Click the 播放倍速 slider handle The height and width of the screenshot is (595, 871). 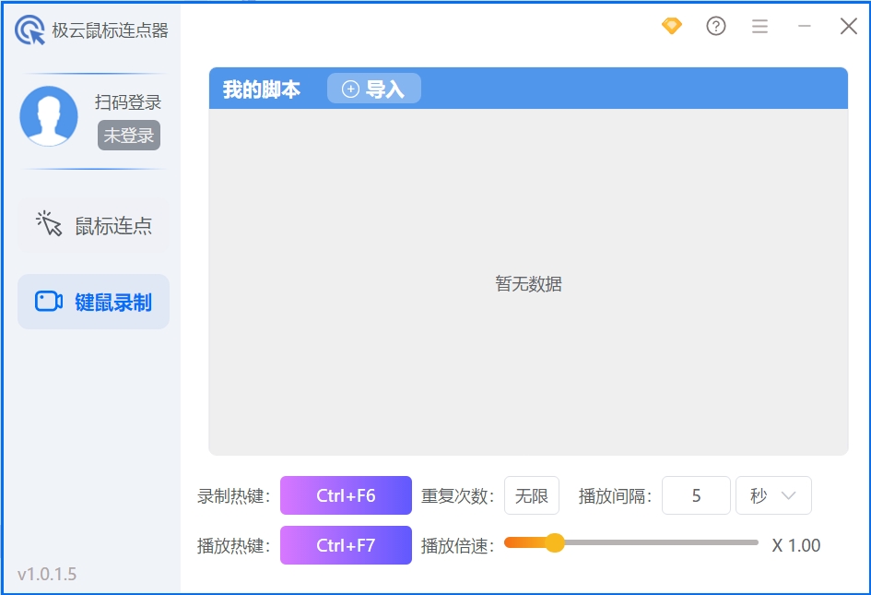[x=554, y=542]
